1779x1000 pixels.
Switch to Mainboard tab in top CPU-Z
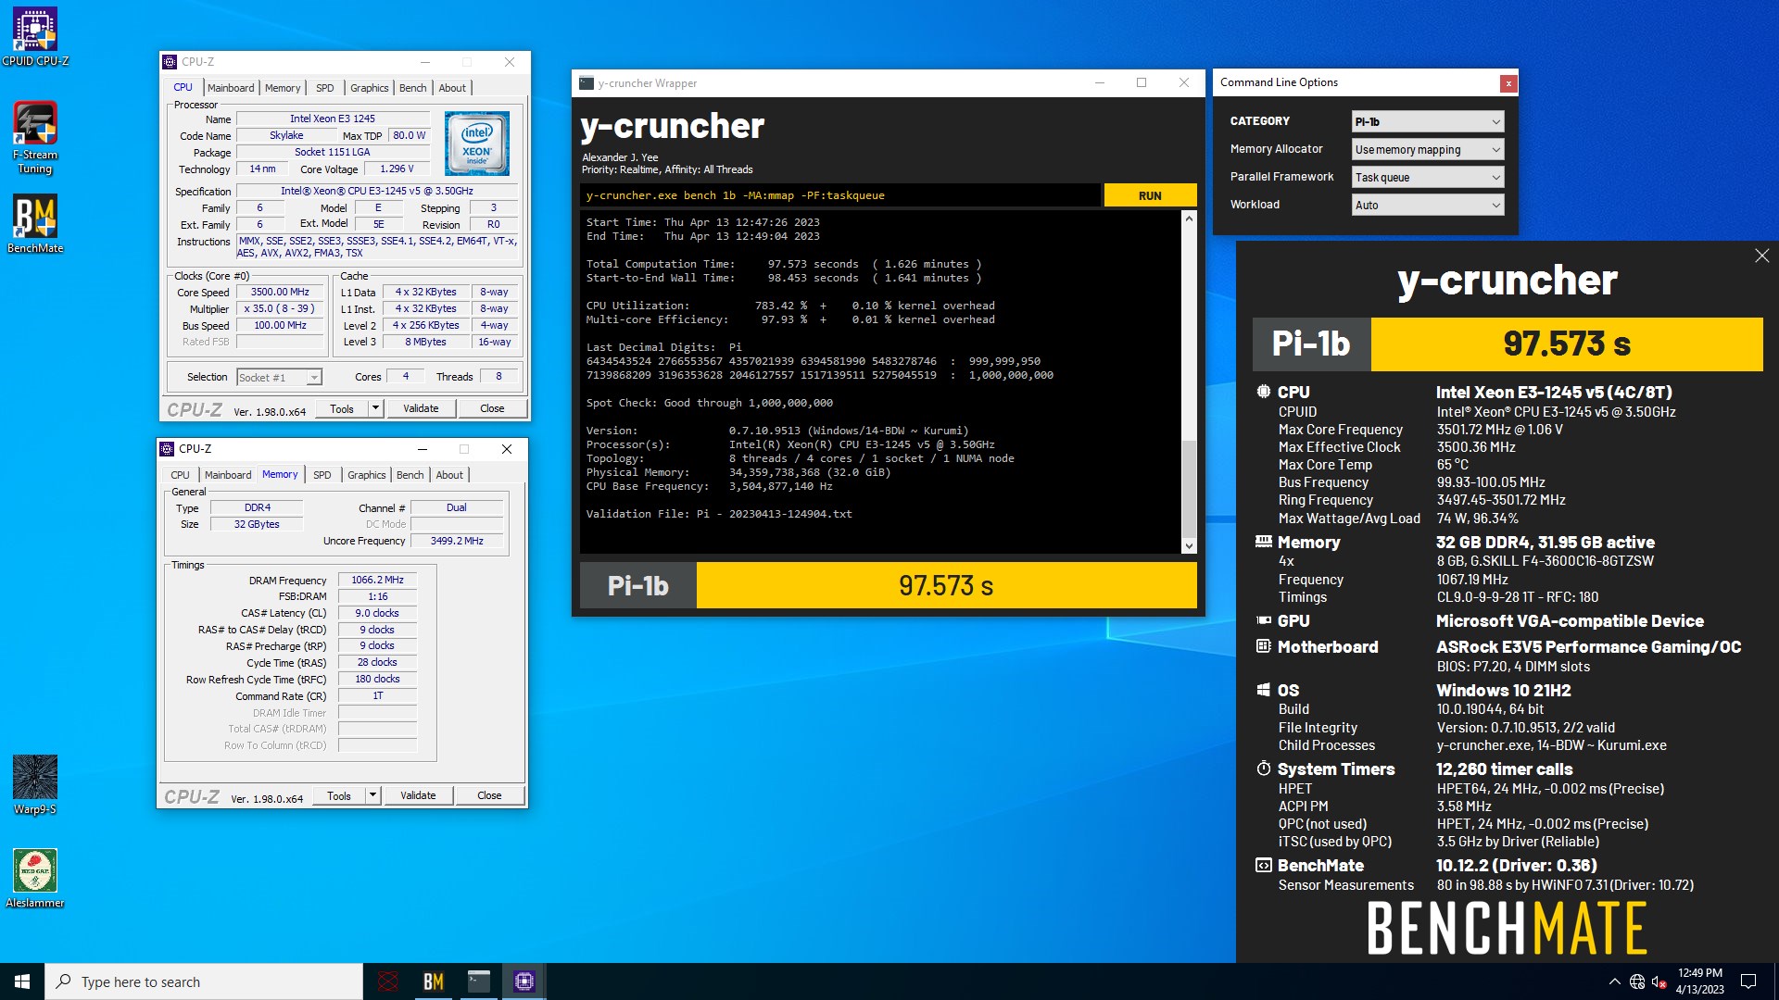click(231, 88)
